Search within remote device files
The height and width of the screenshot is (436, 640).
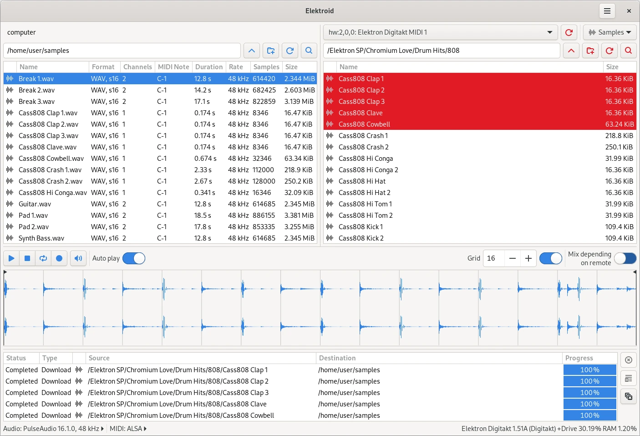click(x=629, y=51)
